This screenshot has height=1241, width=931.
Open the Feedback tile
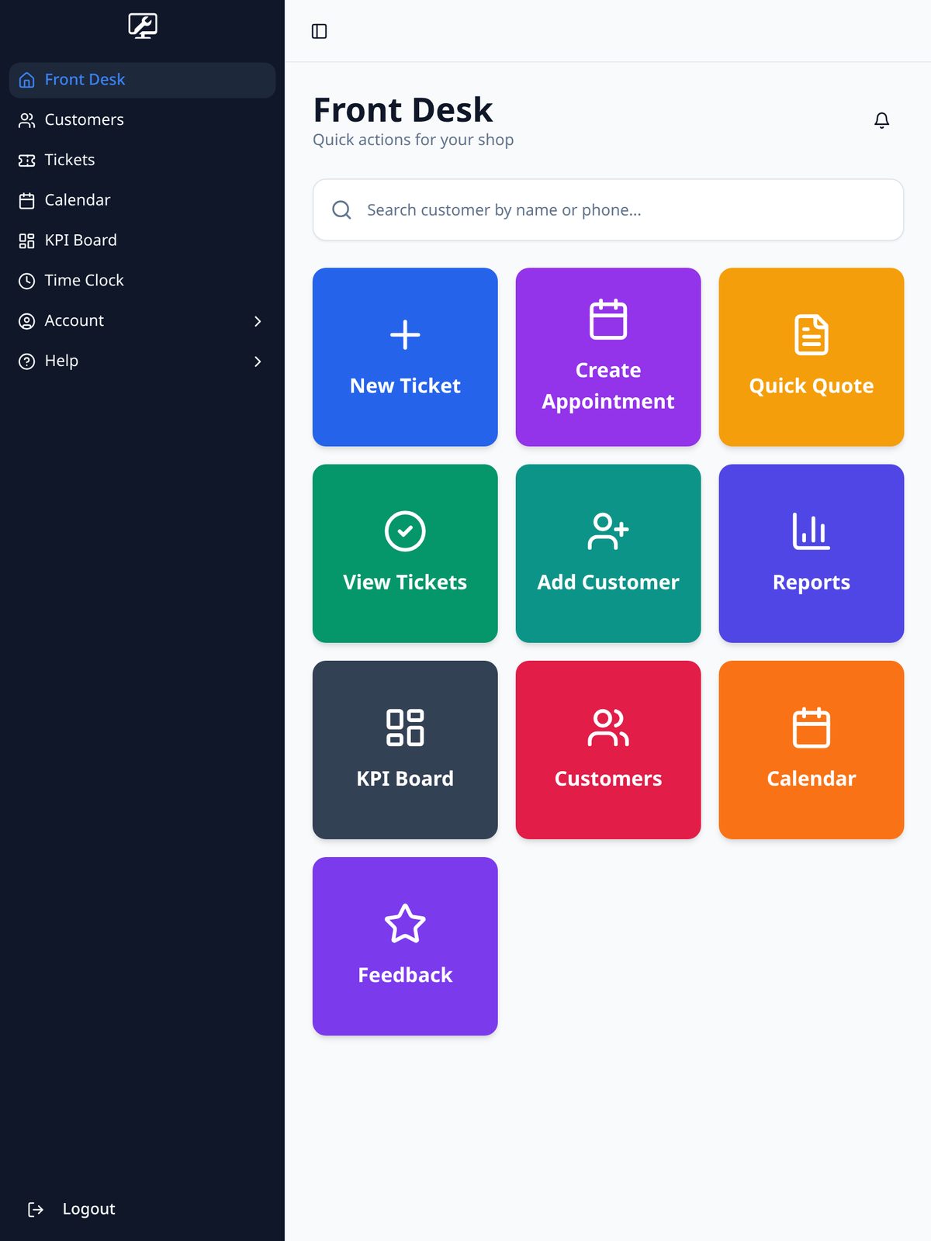point(405,946)
